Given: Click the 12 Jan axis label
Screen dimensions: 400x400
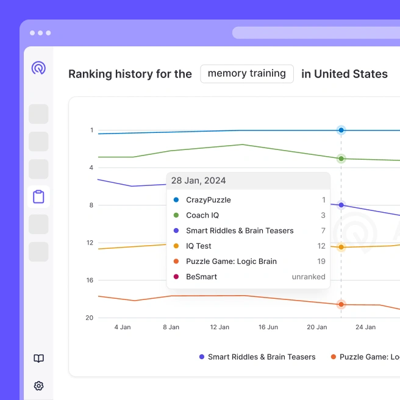Looking at the screenshot, I should (x=220, y=327).
